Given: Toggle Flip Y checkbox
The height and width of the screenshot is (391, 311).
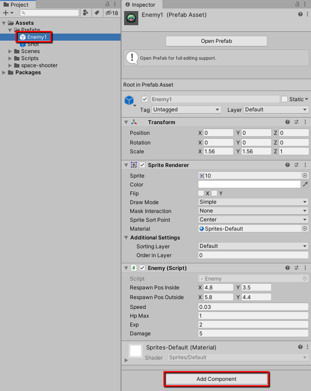Looking at the screenshot, I should (214, 193).
